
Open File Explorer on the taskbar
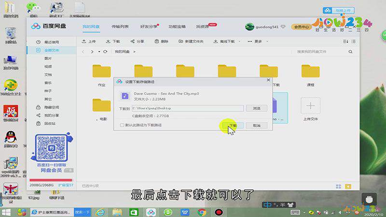117,212
